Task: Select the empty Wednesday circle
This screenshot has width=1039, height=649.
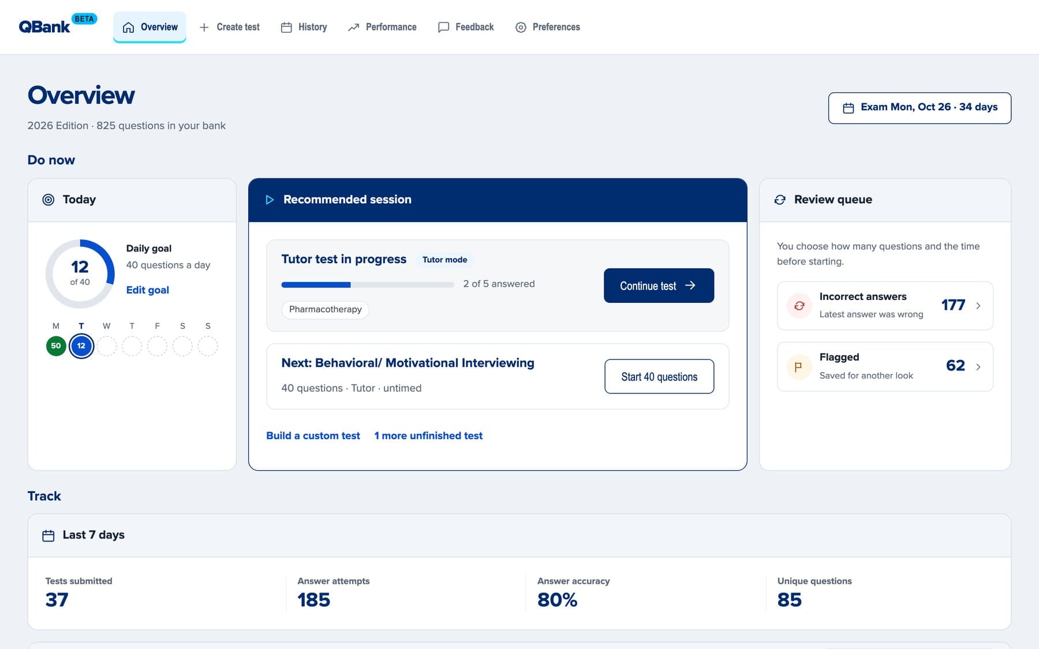Action: pyautogui.click(x=107, y=346)
